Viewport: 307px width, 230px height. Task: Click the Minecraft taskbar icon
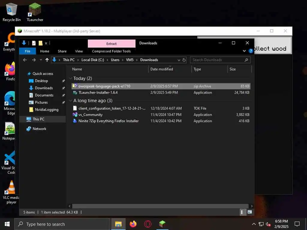(162, 224)
